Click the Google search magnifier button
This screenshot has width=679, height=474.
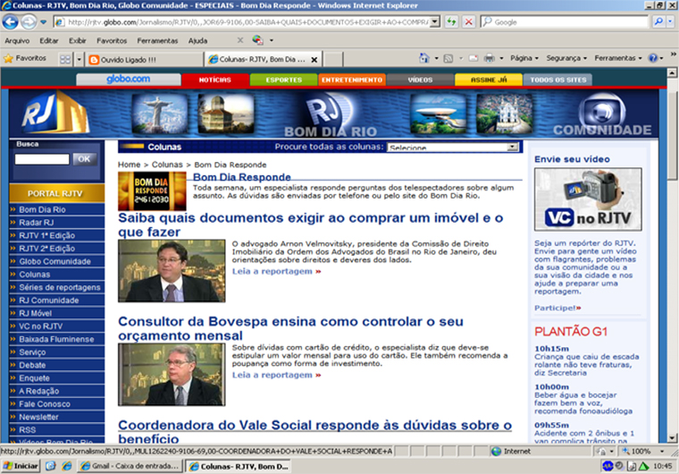(658, 21)
